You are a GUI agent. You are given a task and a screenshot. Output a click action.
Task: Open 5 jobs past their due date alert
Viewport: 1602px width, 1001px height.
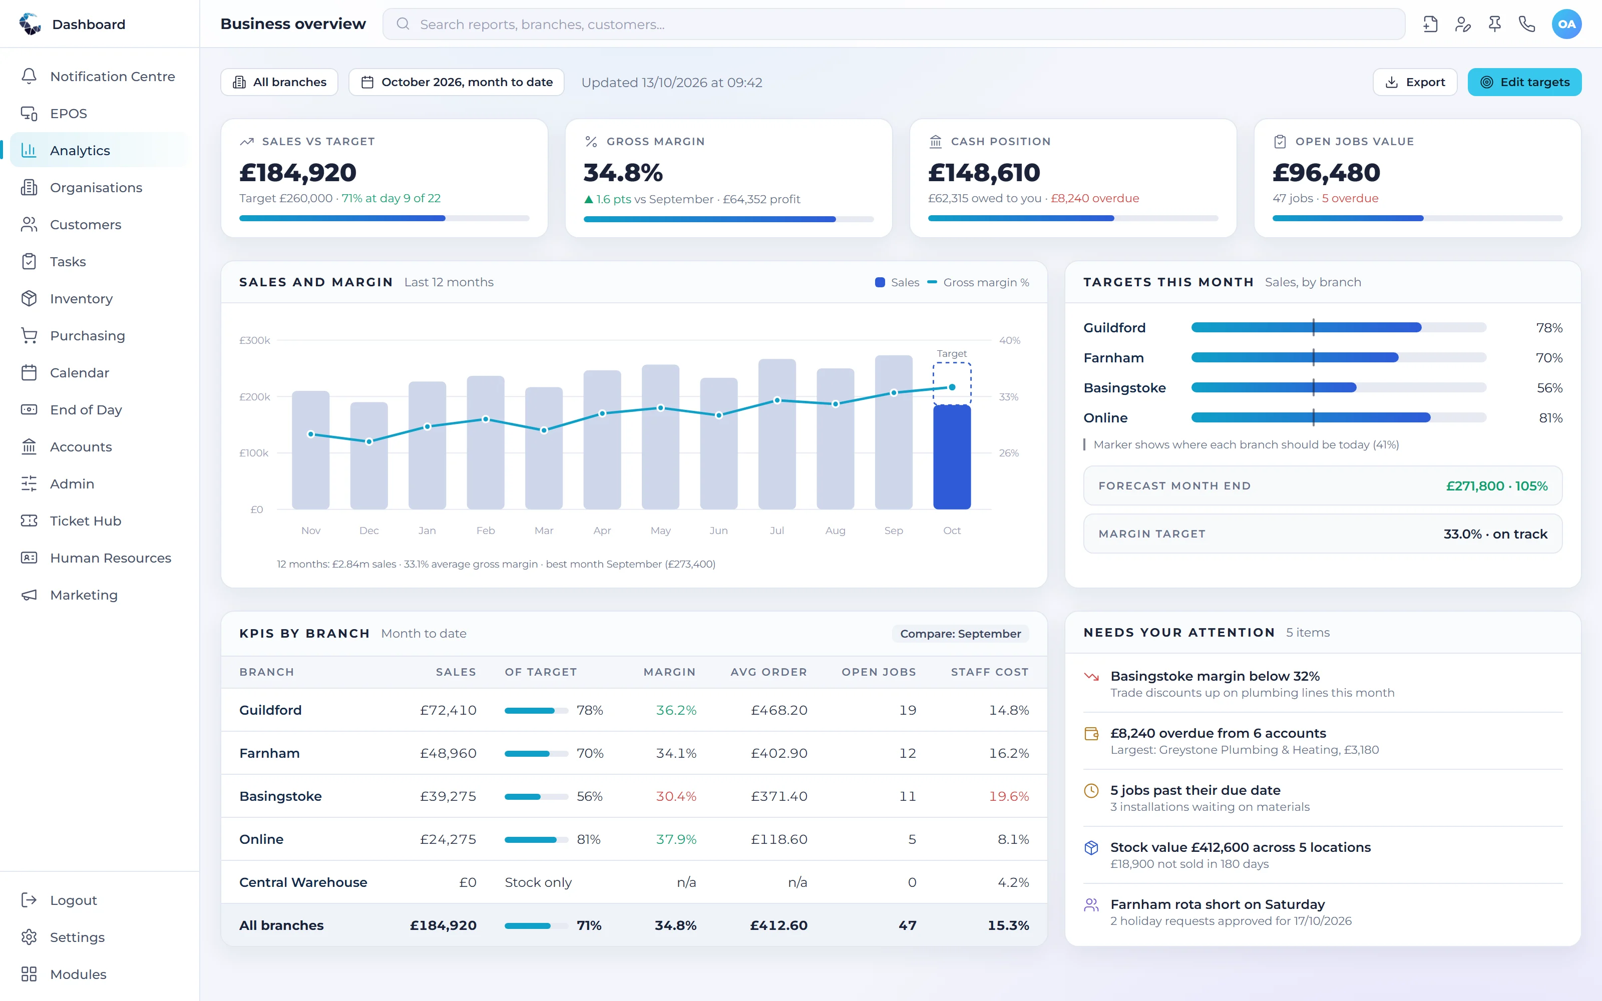pyautogui.click(x=1323, y=798)
